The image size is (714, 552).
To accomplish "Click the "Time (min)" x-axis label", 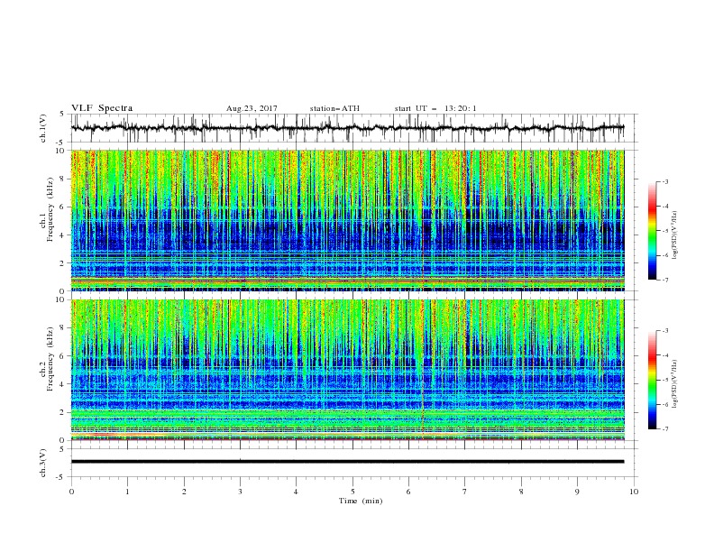I will coord(361,501).
